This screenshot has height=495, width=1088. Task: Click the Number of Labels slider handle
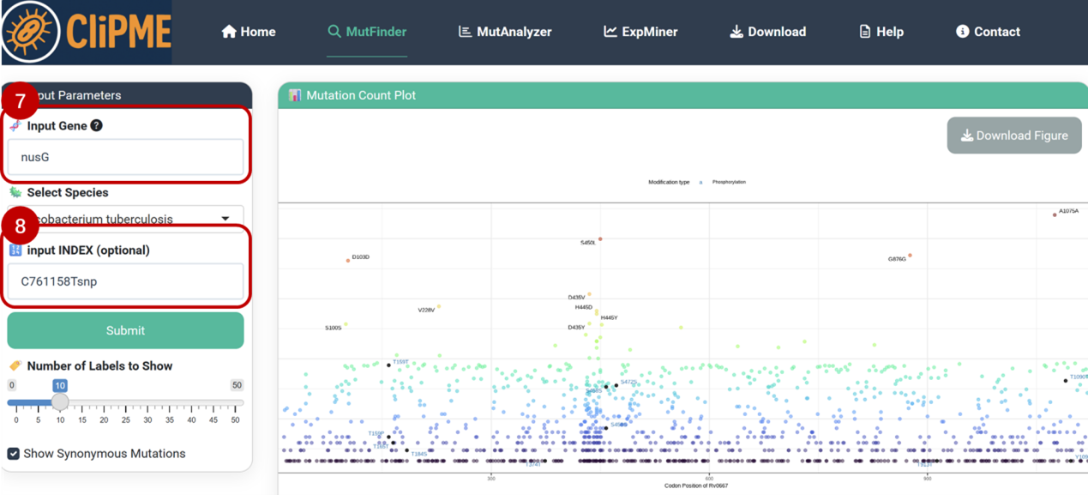pos(60,401)
